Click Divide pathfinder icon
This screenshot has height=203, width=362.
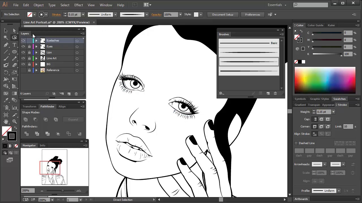[x=26, y=134]
